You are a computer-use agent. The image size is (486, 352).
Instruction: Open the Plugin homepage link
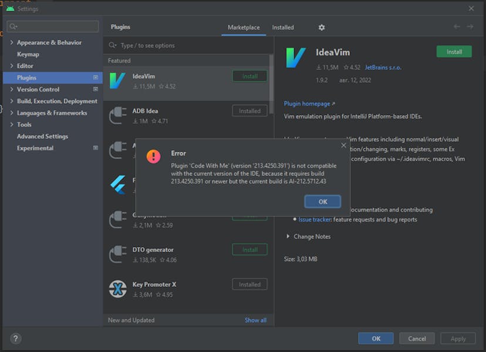pyautogui.click(x=307, y=103)
